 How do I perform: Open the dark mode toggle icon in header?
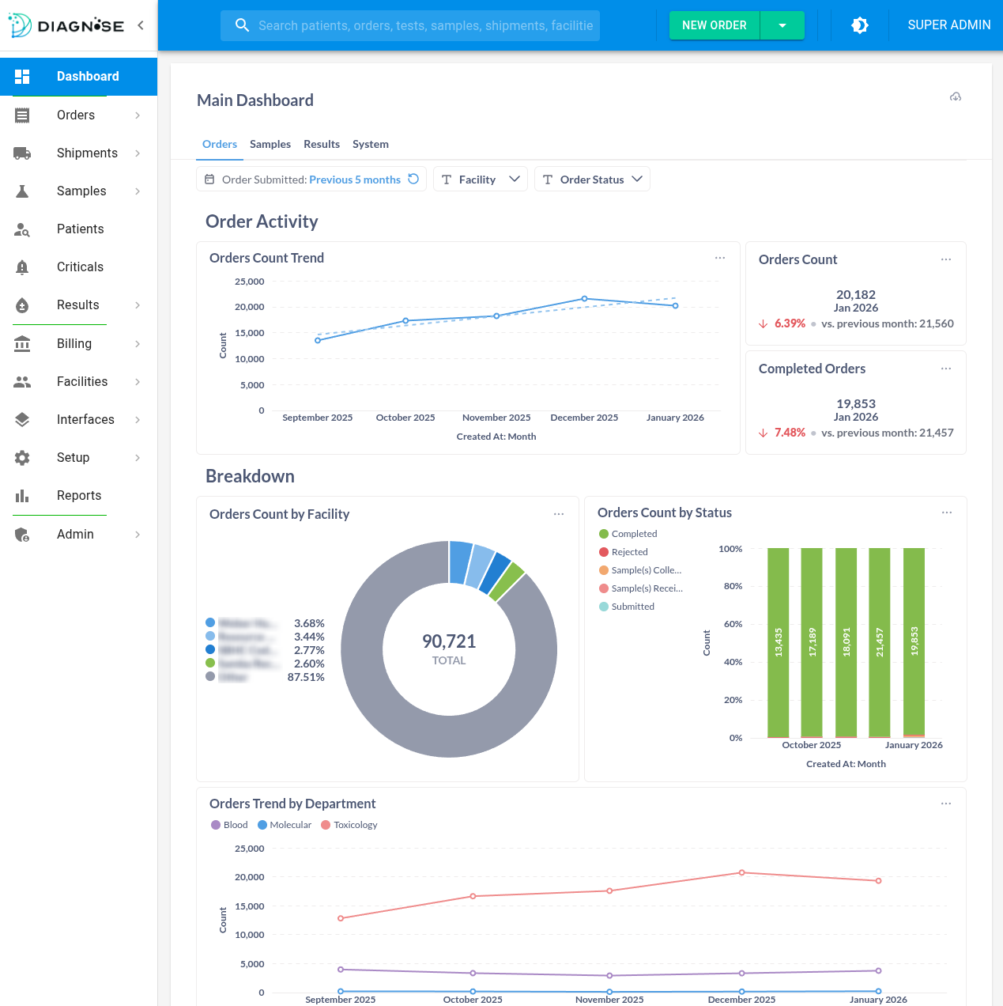point(859,25)
